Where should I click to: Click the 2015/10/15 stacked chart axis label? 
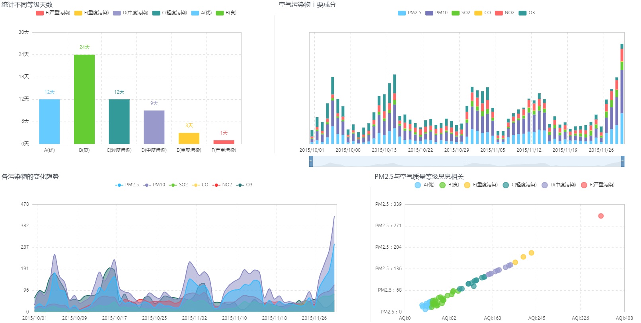[384, 150]
